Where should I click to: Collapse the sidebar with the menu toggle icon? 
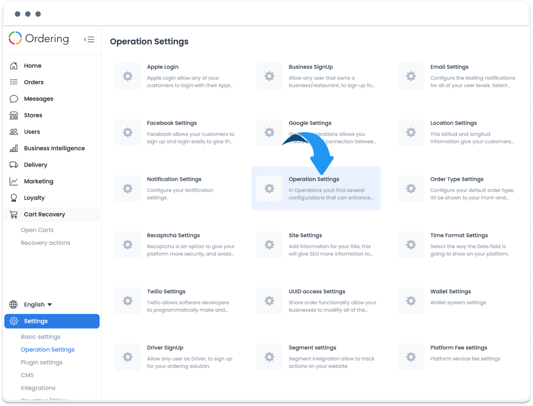click(x=89, y=40)
